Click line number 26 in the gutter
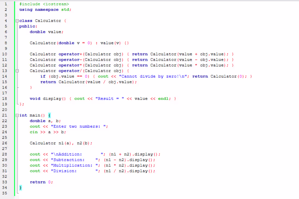 coord(5,143)
